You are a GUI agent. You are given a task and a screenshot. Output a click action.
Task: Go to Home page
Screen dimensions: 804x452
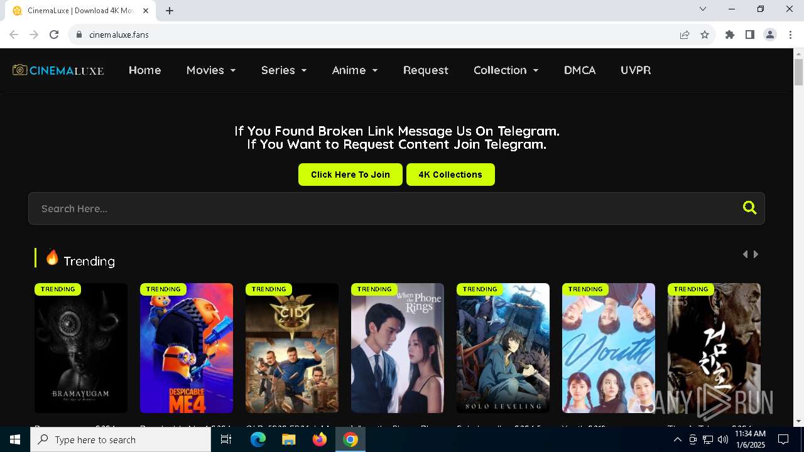point(145,70)
